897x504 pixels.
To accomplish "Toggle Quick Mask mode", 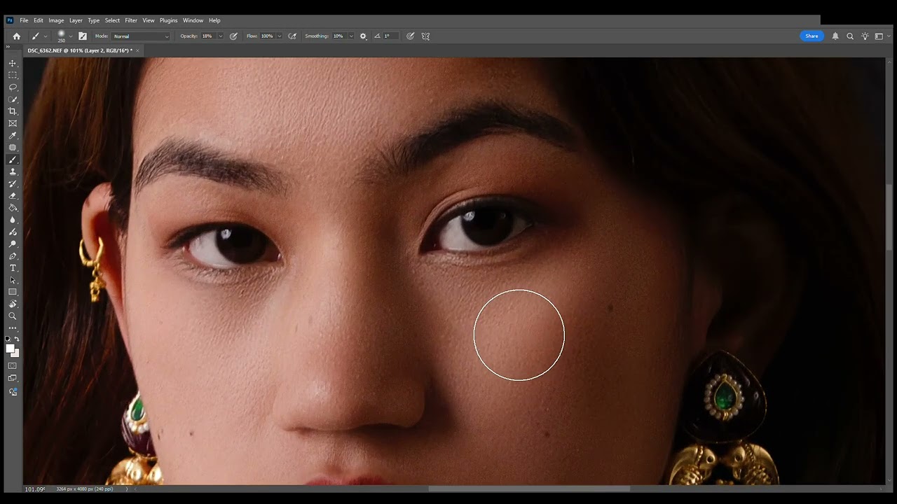I will click(13, 365).
